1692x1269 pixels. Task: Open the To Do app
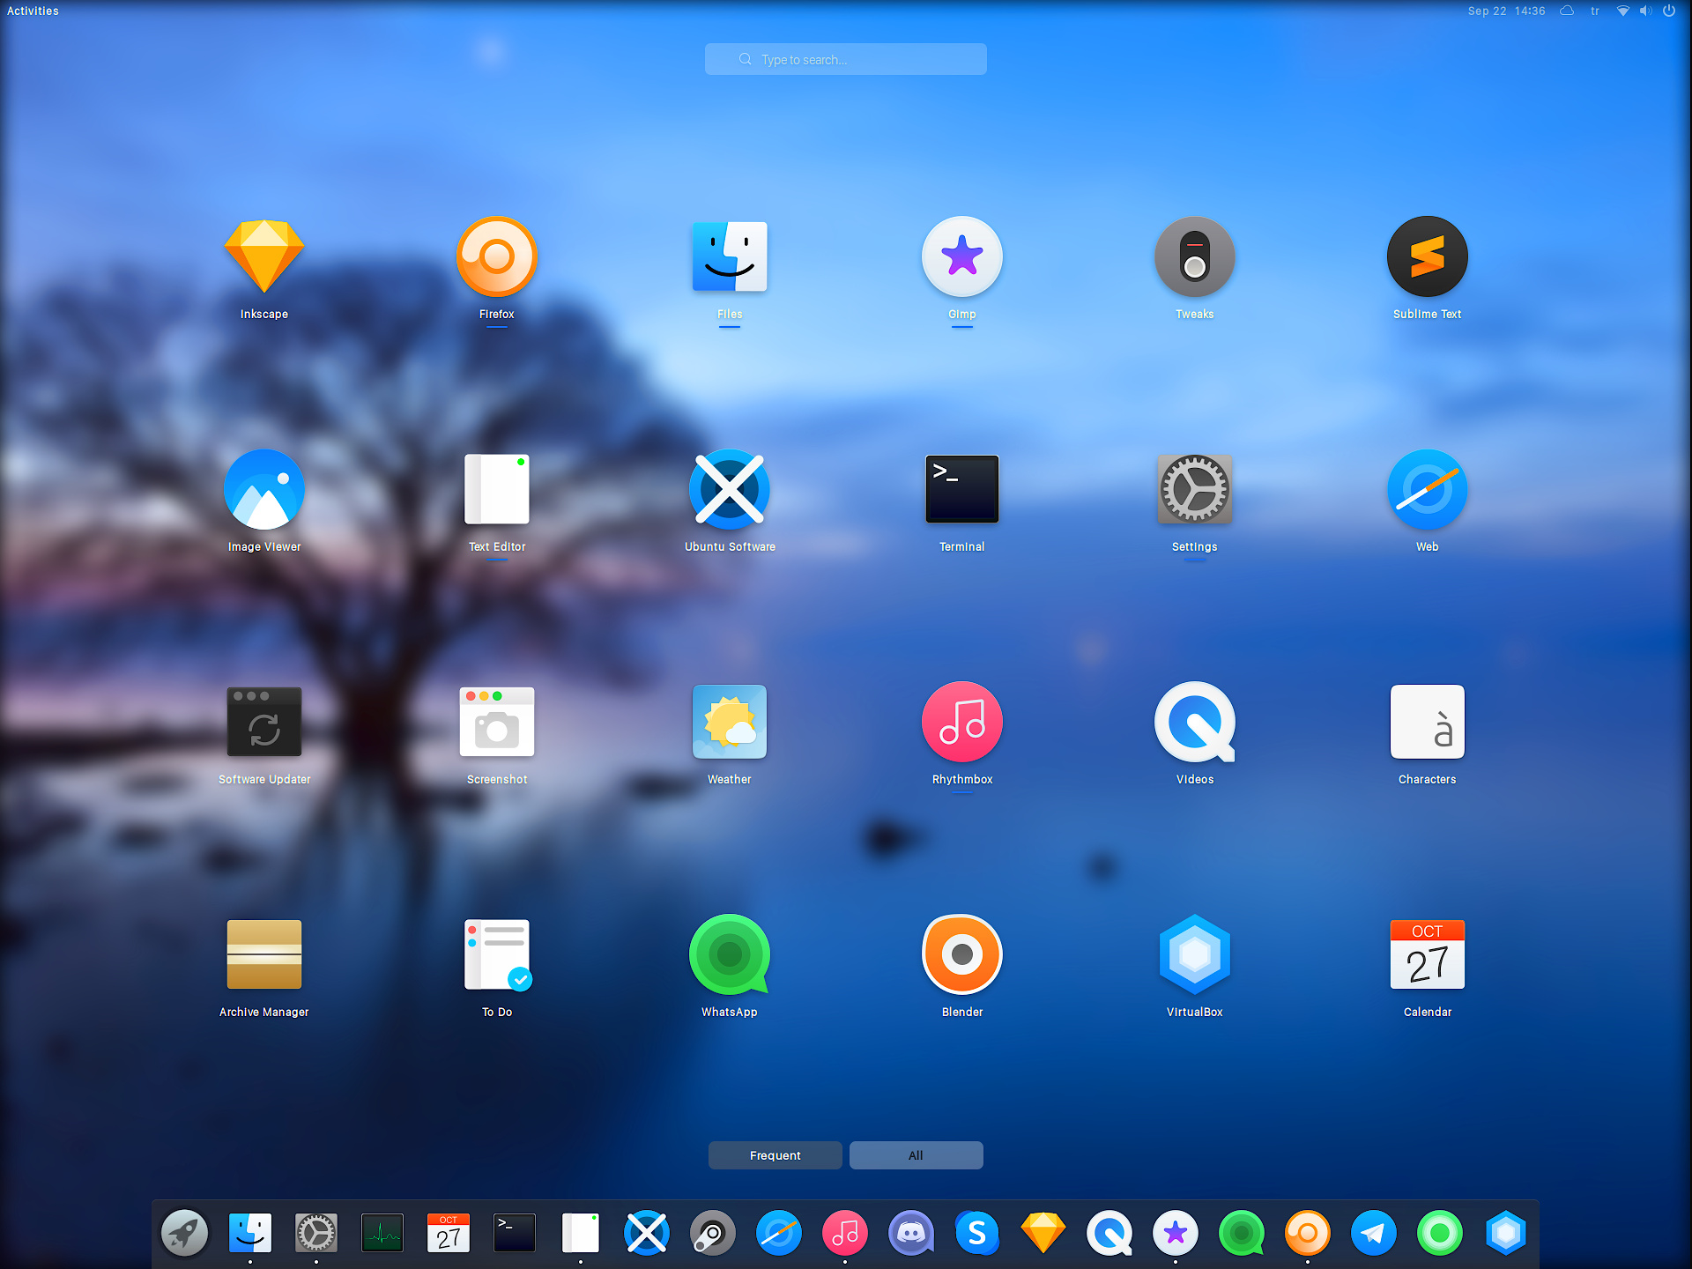click(497, 954)
